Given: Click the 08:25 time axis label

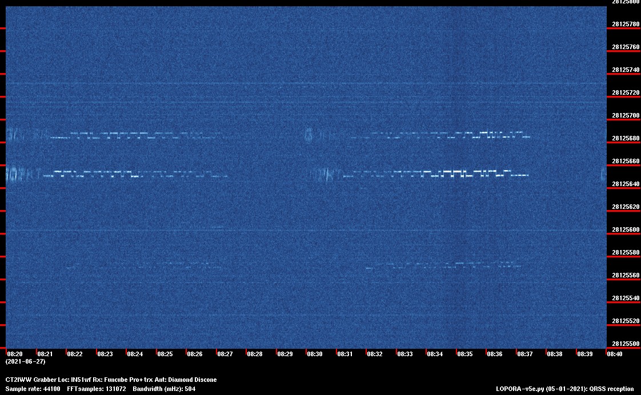Looking at the screenshot, I should pos(165,354).
